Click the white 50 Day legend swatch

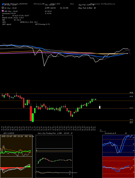3,8
